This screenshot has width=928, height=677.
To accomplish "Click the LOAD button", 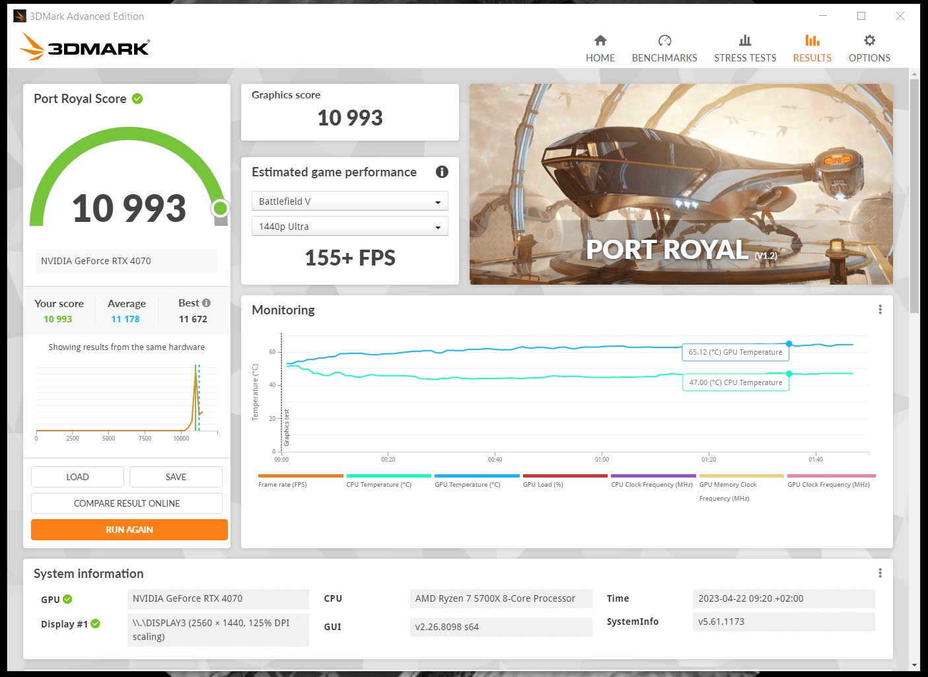I will click(x=77, y=477).
